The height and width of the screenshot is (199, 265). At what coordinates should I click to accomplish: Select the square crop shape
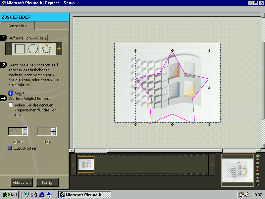click(20, 49)
